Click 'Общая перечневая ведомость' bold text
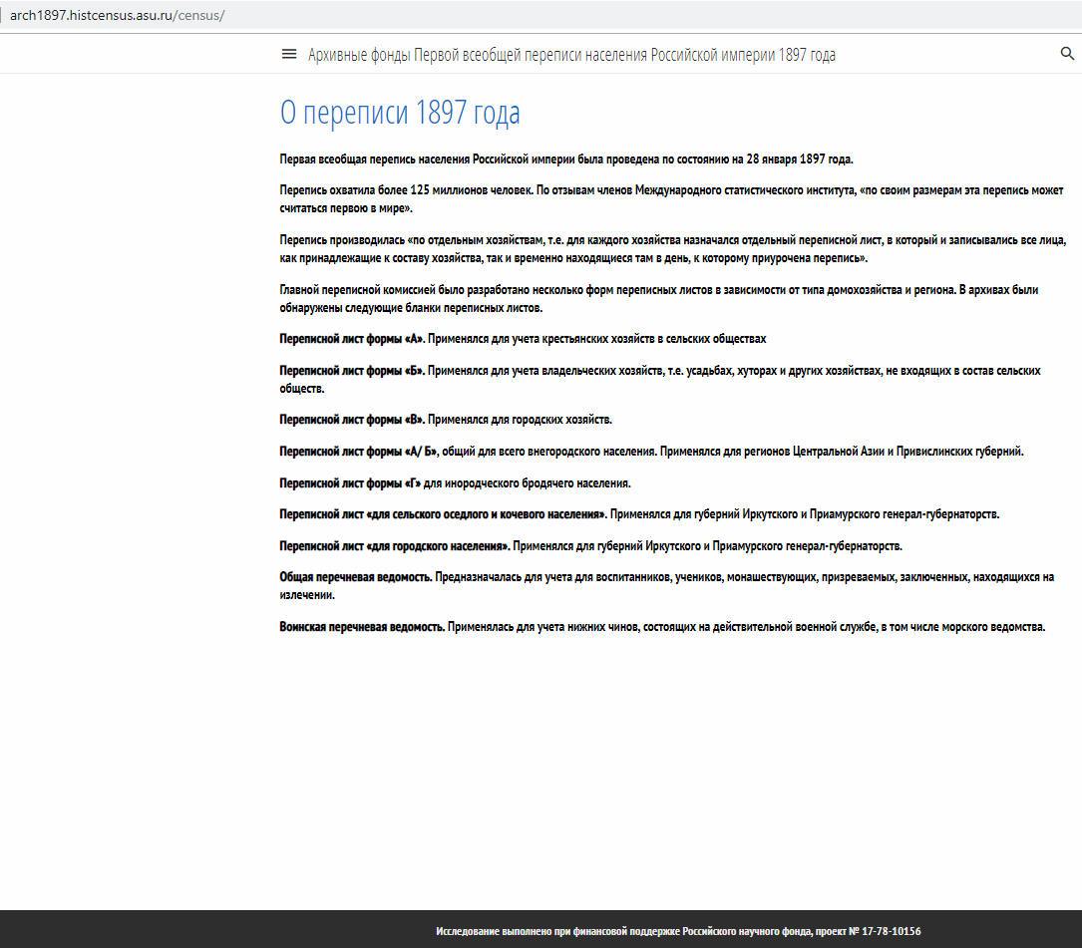The width and height of the screenshot is (1082, 948). pyautogui.click(x=355, y=578)
